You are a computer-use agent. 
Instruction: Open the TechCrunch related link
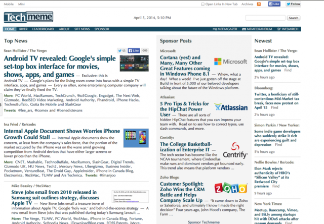tap(65, 95)
